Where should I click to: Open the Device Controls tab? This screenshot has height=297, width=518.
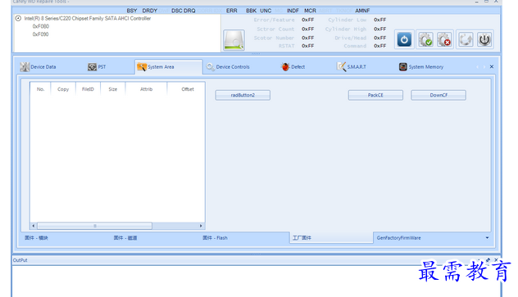(x=233, y=67)
